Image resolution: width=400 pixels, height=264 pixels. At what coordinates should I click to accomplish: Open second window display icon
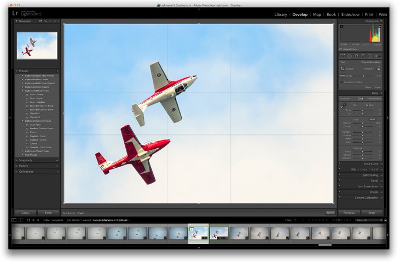[x=21, y=220]
